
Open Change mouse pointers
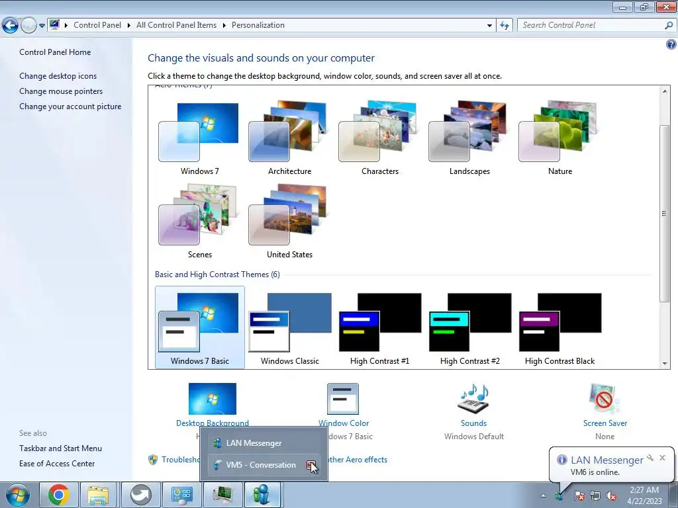(x=61, y=91)
